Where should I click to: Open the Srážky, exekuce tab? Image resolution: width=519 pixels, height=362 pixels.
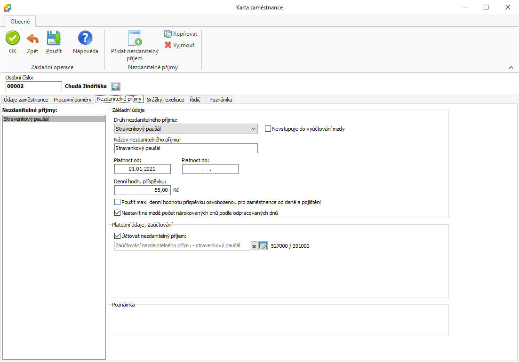[165, 100]
